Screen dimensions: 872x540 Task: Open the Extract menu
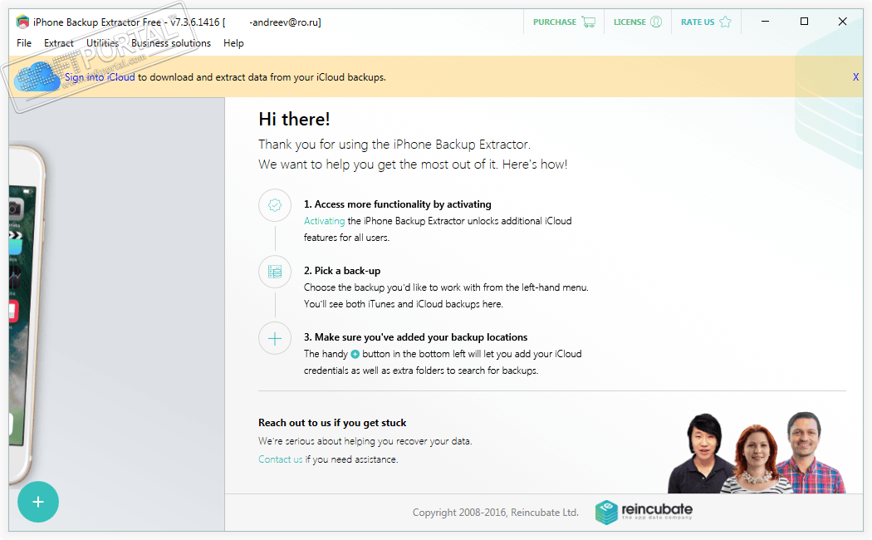click(58, 43)
